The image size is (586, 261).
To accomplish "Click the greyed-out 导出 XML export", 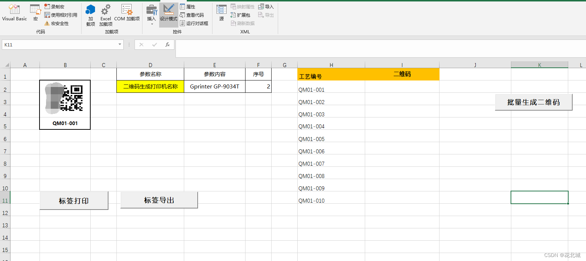I will point(266,15).
